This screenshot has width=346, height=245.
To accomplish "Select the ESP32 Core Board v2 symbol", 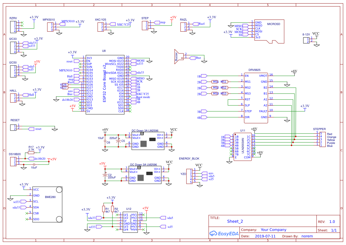I will [105, 84].
